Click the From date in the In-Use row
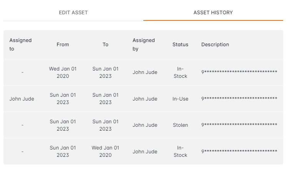Viewport: 287px width, 178px height. tap(63, 99)
